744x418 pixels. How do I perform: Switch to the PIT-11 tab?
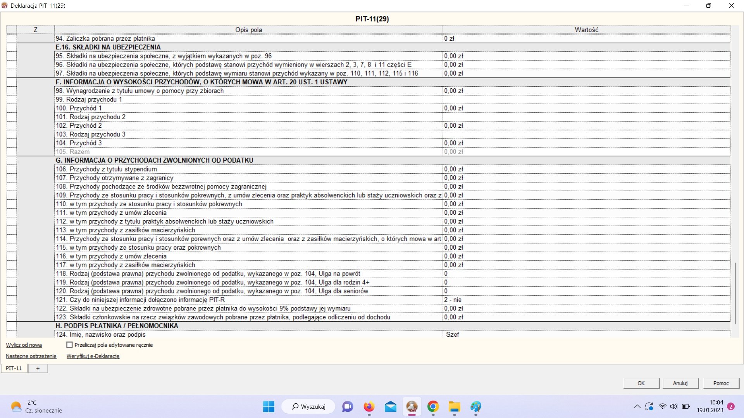14,368
